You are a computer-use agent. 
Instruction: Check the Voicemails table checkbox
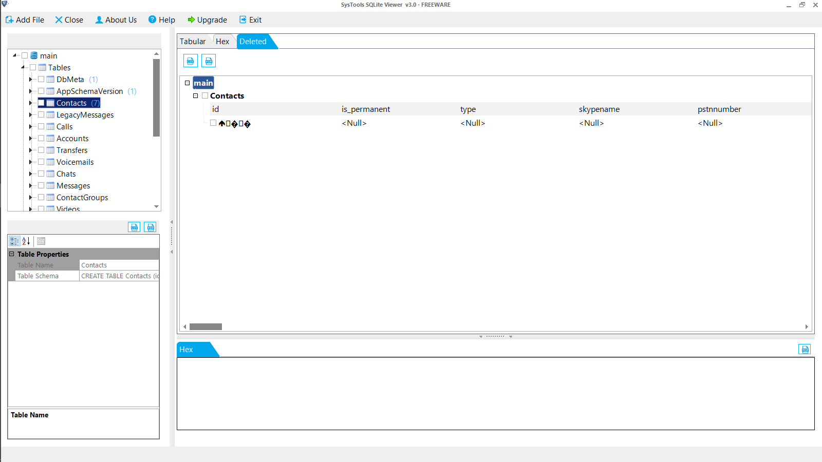click(41, 162)
